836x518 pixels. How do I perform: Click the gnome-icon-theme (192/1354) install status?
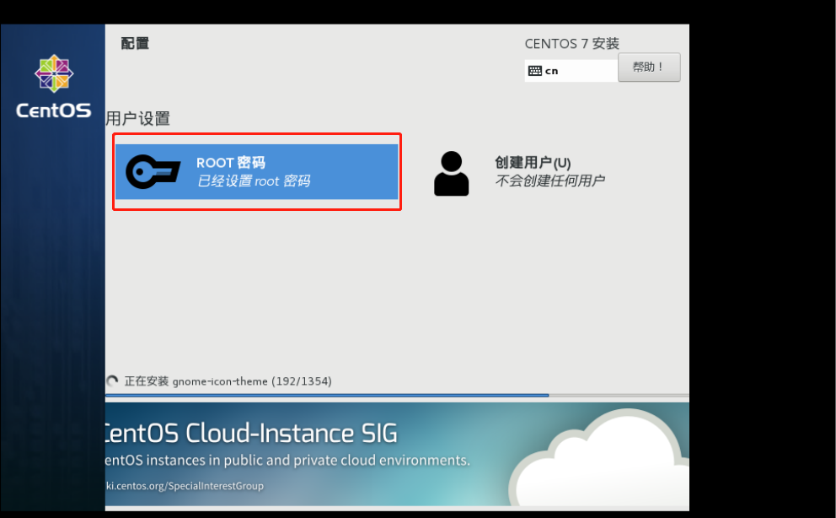coord(228,380)
